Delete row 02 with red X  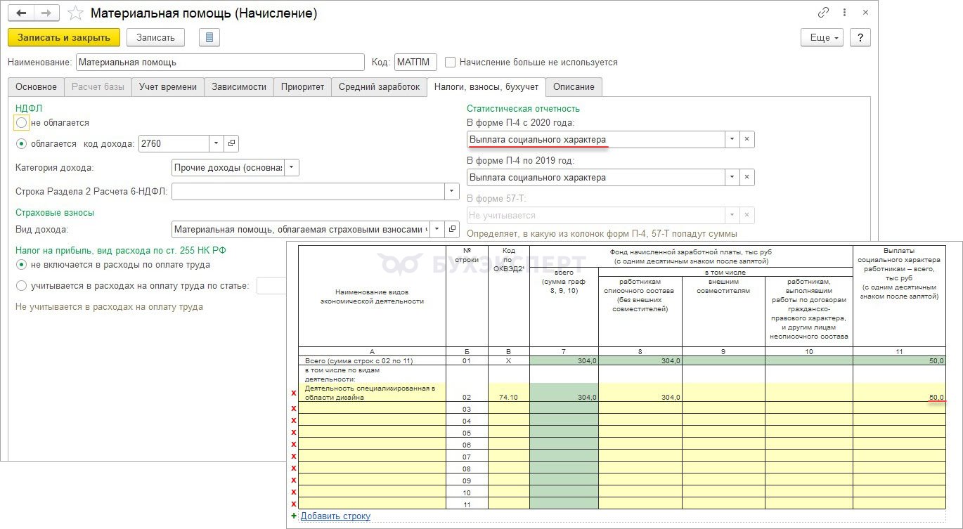tap(294, 393)
